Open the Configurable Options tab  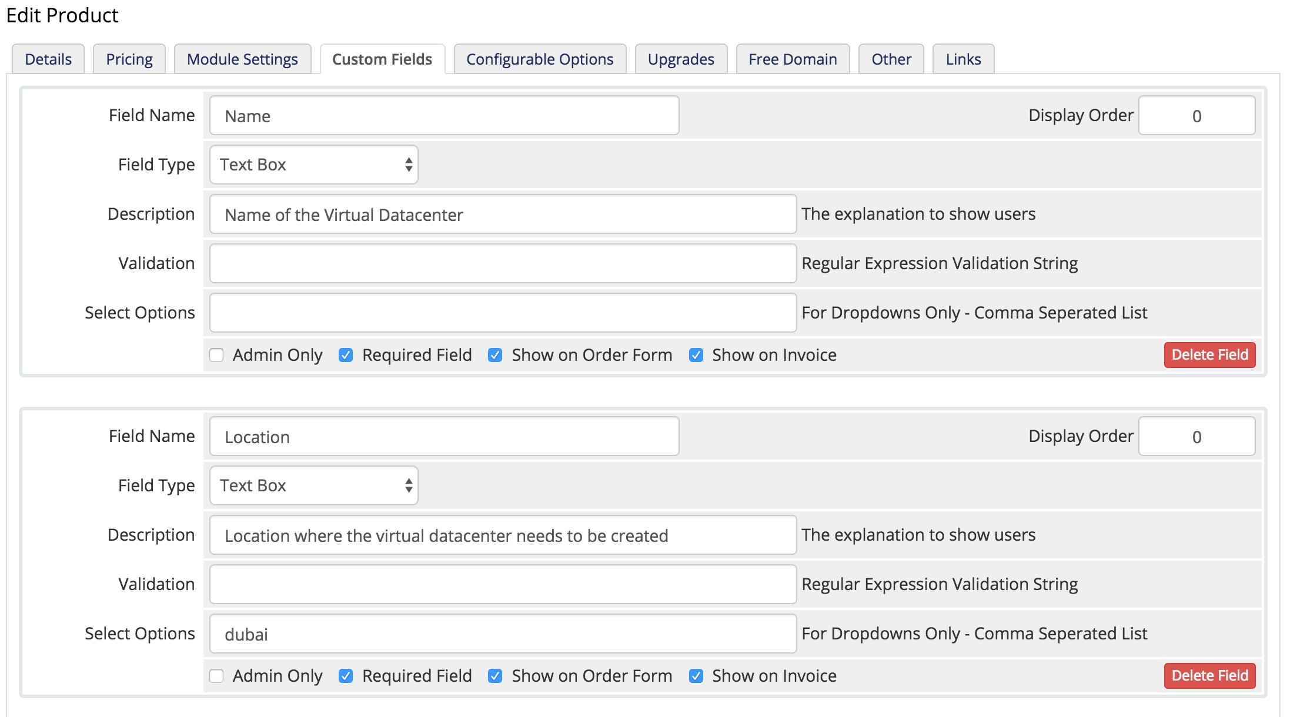click(539, 59)
